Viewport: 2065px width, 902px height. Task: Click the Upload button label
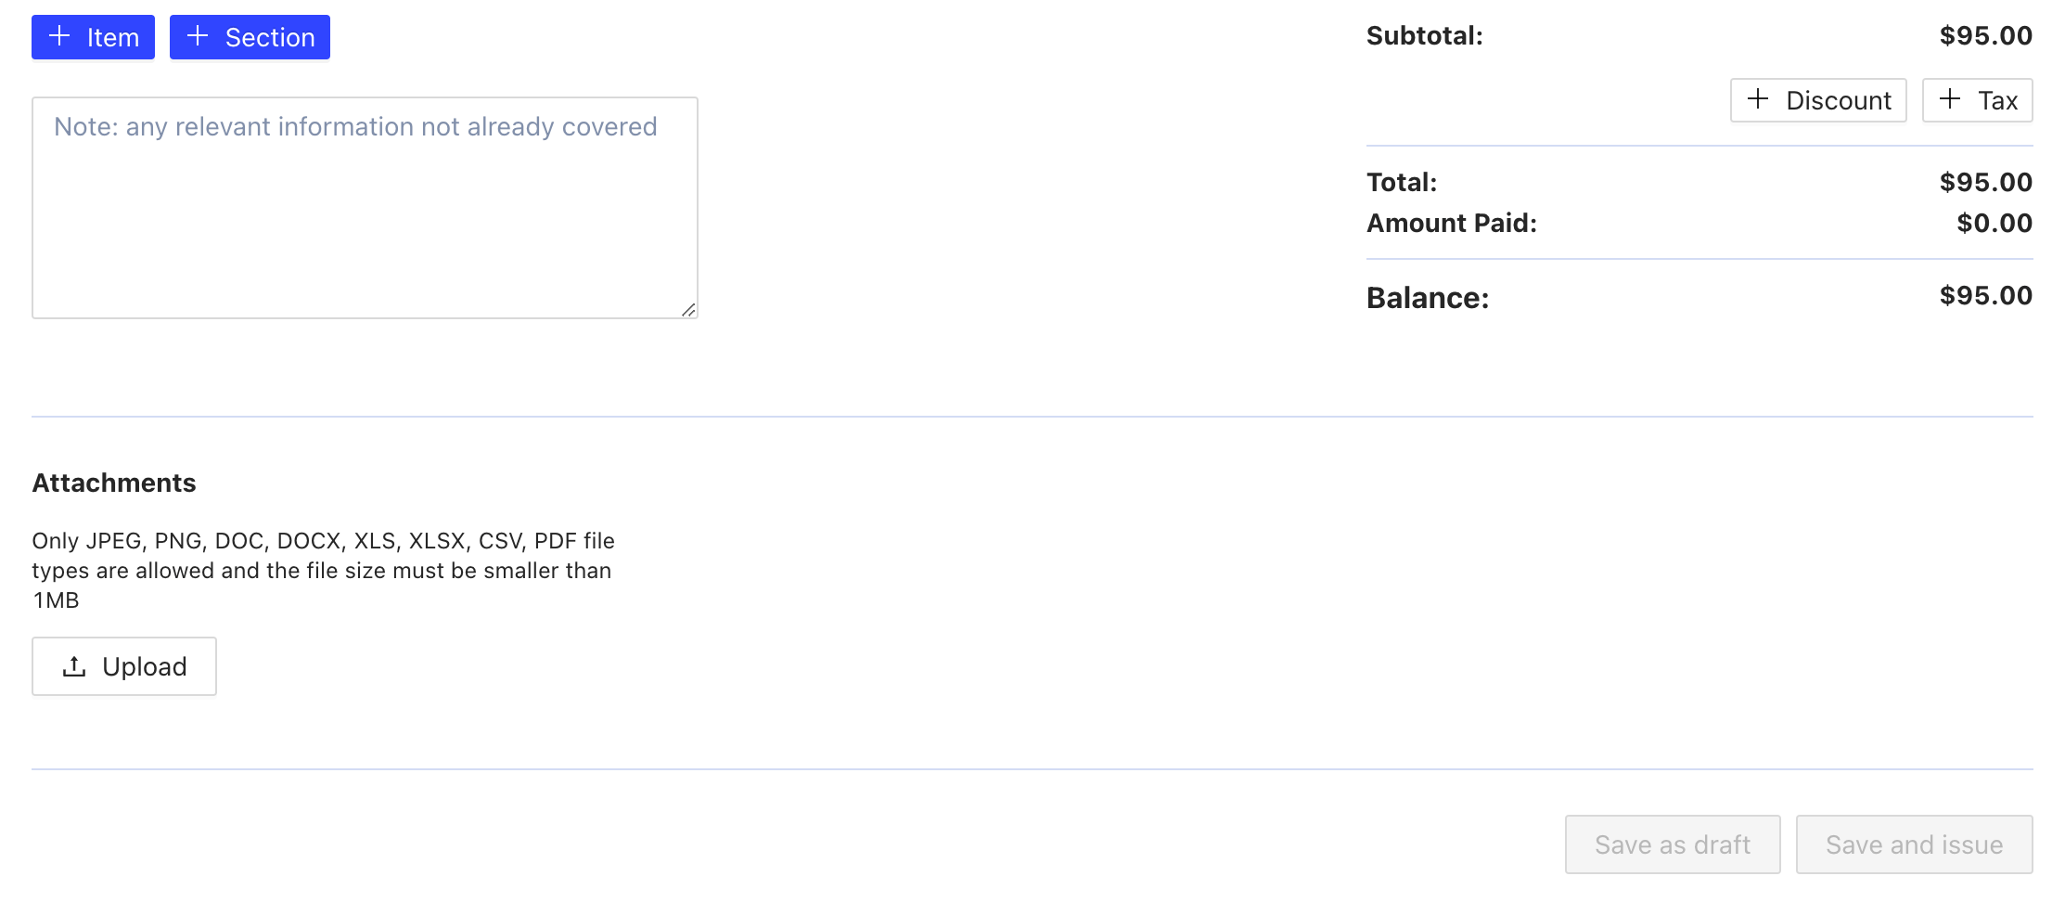coord(145,666)
